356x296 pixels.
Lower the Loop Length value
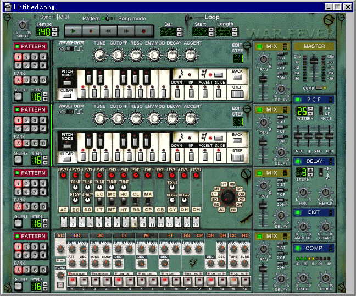pos(235,34)
